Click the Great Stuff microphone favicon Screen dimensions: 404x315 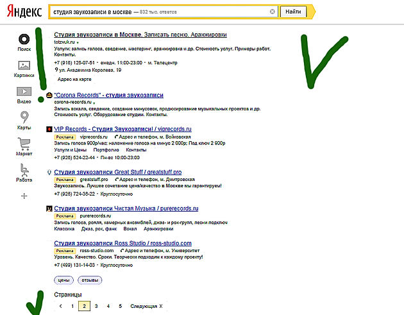coord(49,172)
